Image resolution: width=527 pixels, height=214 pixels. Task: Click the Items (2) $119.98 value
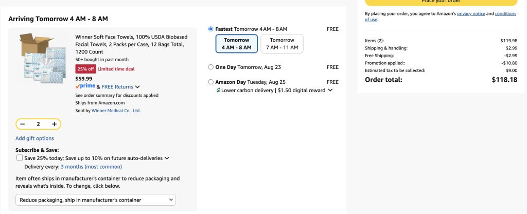tap(509, 41)
